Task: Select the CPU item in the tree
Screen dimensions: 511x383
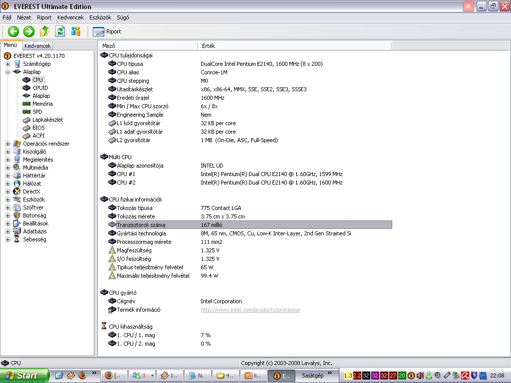Action: 37,80
